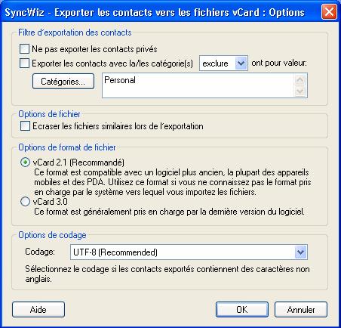Select the vCard 2.1 (Recommandé) radio button
This screenshot has width=341, height=328.
(x=25, y=162)
